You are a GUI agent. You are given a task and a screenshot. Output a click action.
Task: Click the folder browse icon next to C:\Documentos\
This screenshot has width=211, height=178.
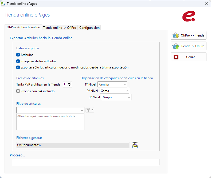pos(135,145)
